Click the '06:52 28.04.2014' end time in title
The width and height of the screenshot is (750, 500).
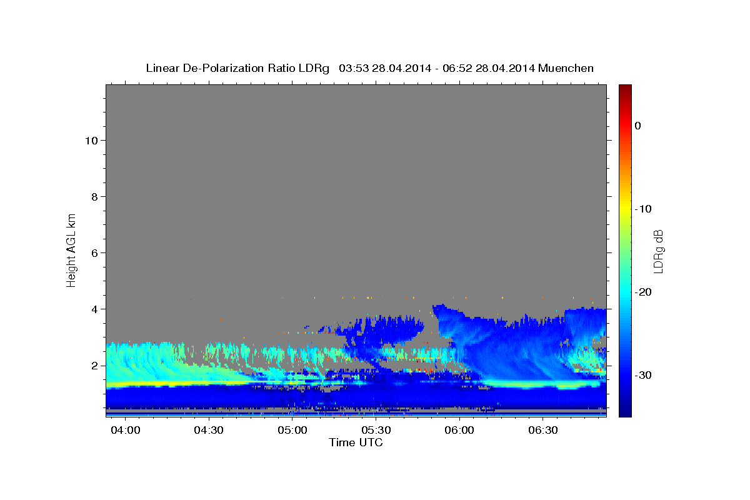(x=489, y=68)
